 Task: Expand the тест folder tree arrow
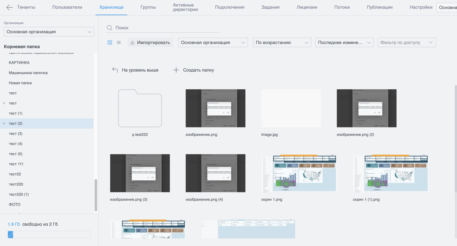click(x=4, y=103)
